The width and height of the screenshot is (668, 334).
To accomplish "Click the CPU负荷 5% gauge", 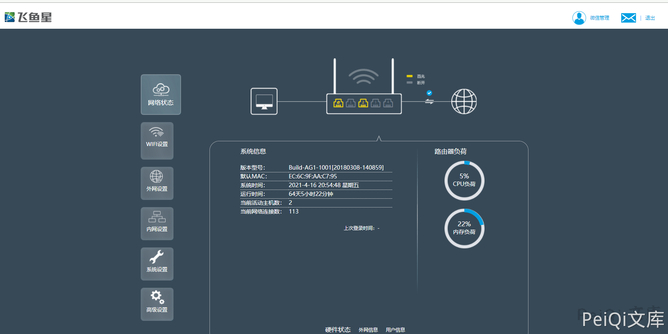I will [464, 180].
